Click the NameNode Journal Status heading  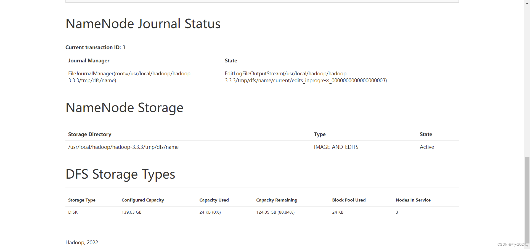pyautogui.click(x=143, y=23)
